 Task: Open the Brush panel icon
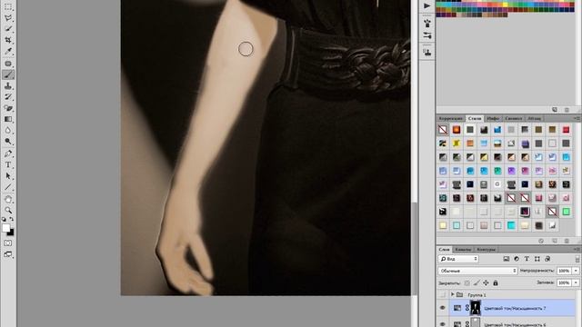(x=427, y=24)
